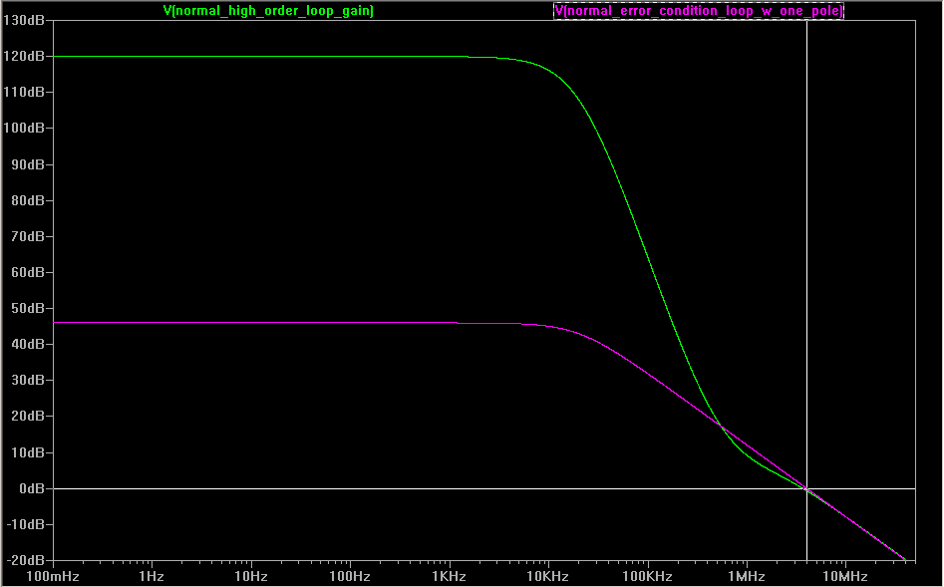Click the 10dB vertical axis label
This screenshot has width=944, height=587.
click(x=28, y=452)
